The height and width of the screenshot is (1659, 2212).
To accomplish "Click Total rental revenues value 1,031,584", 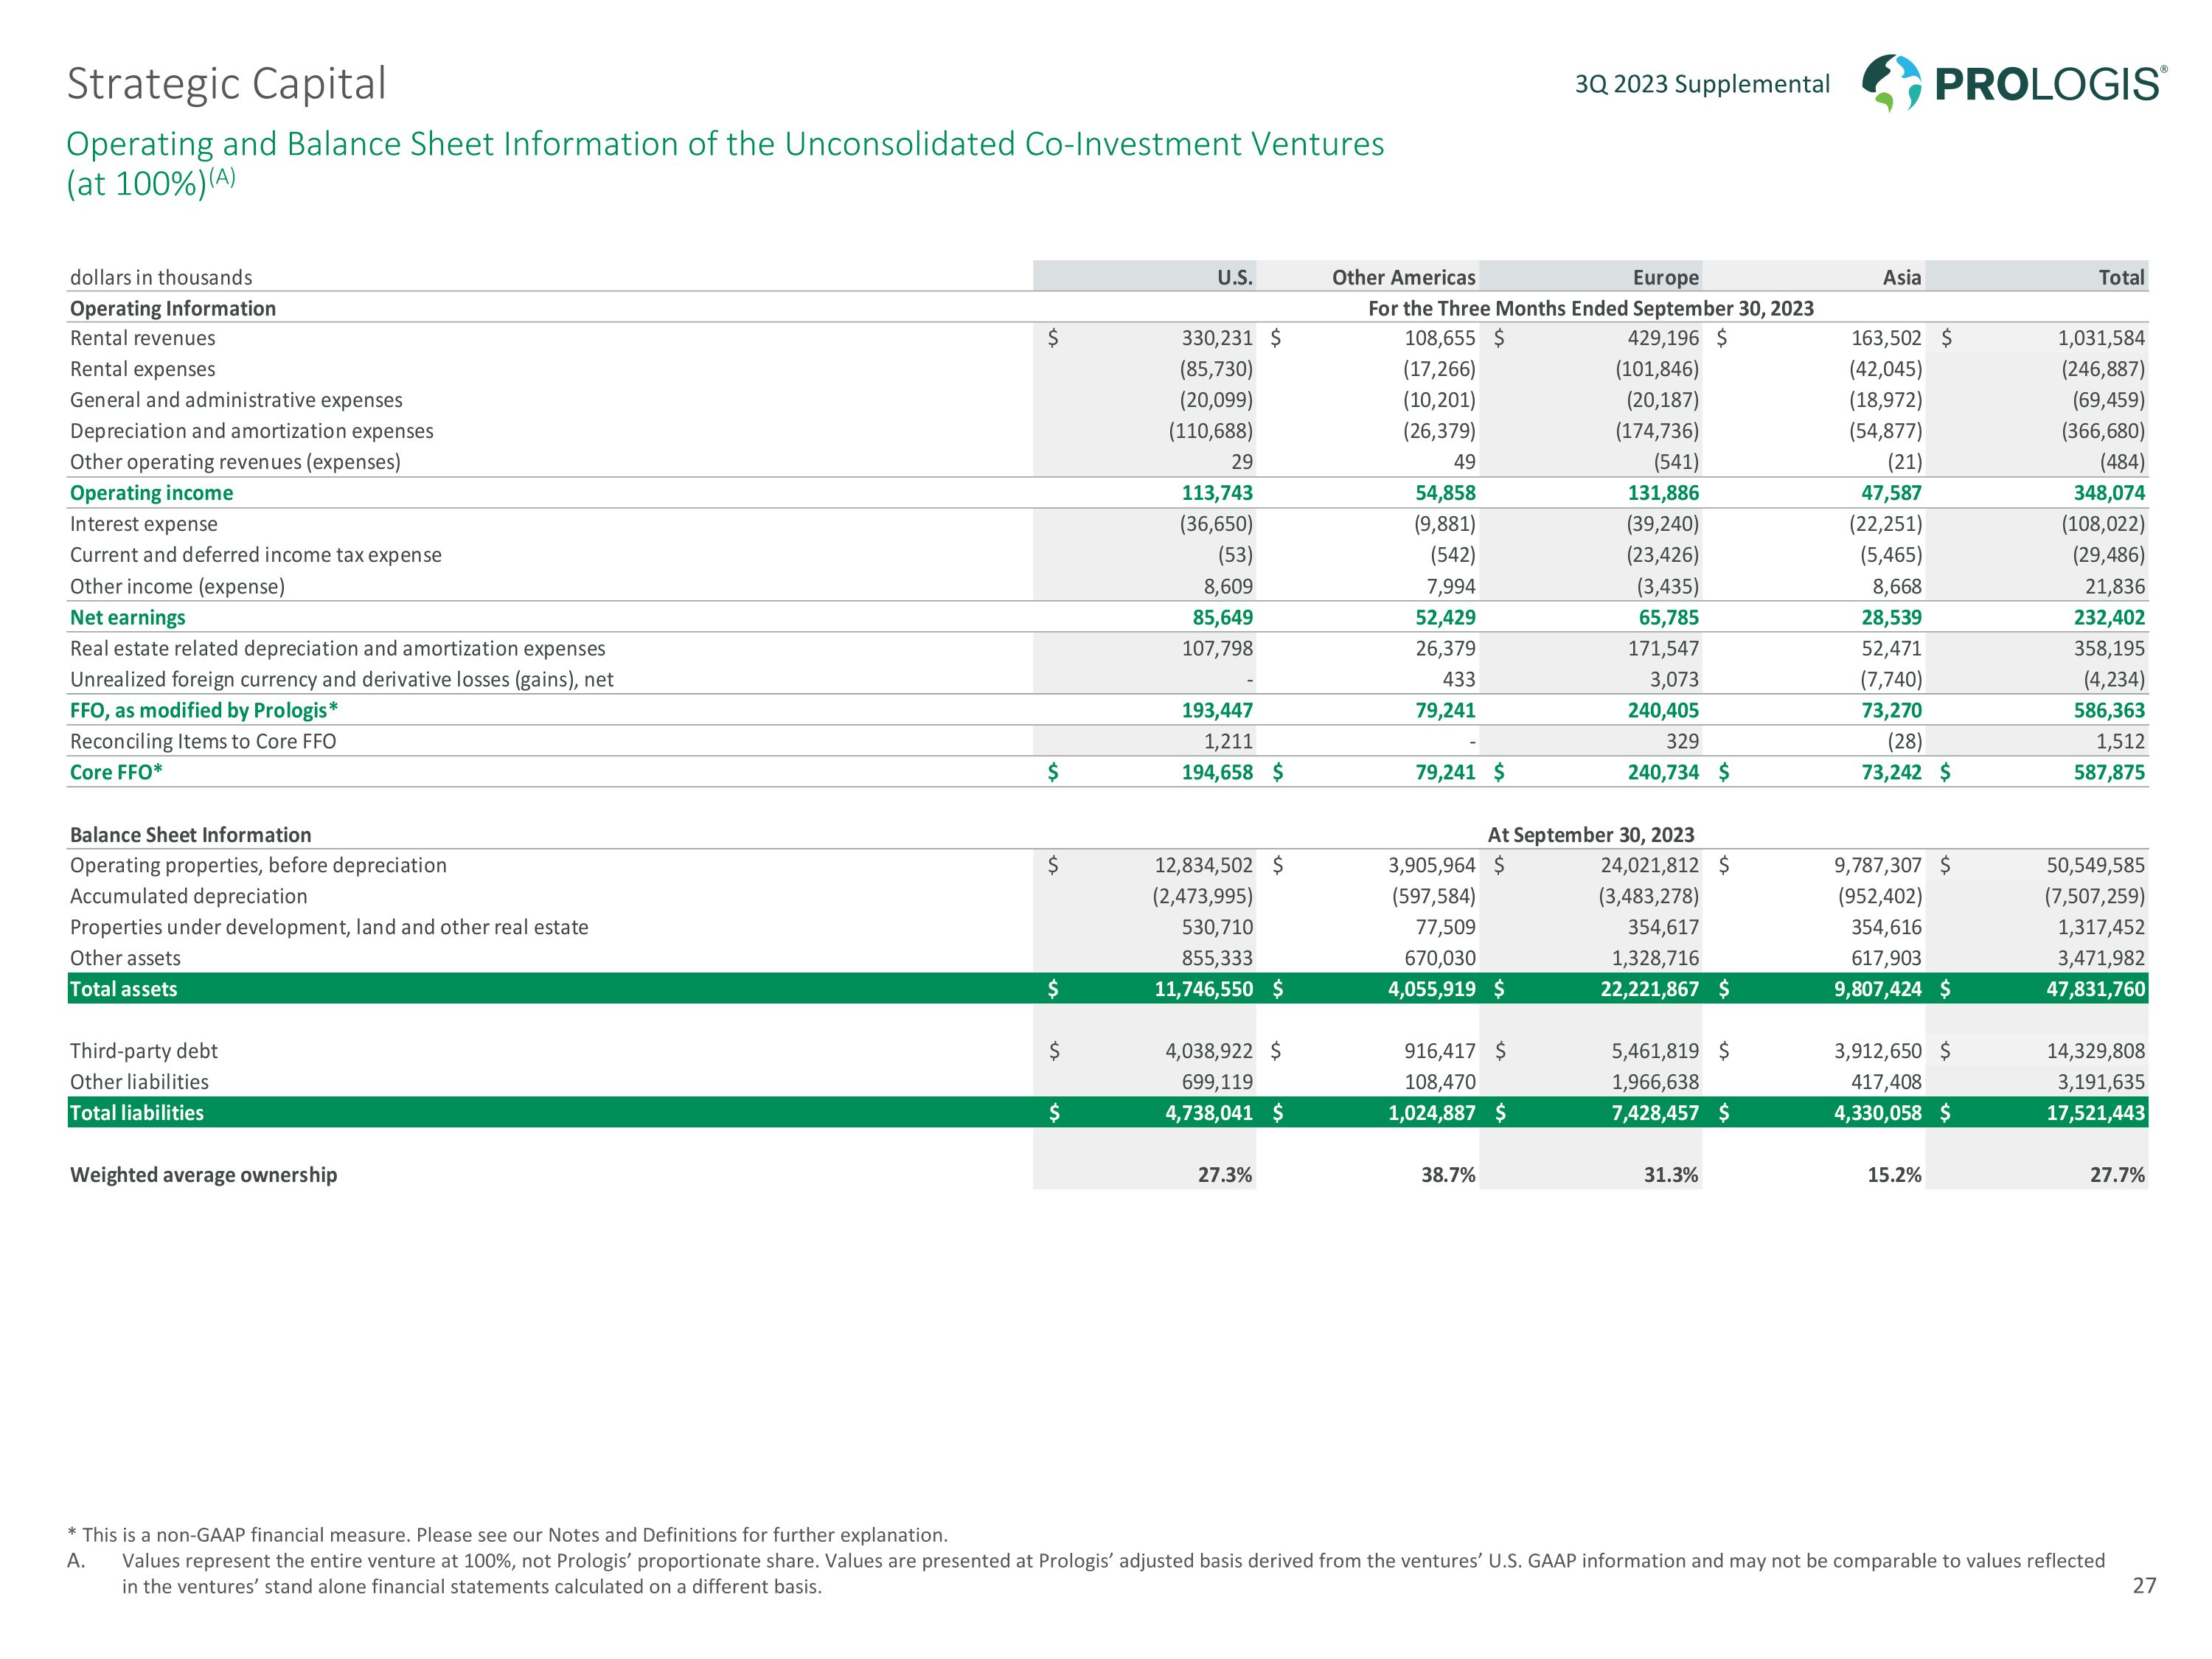I will coord(2100,338).
